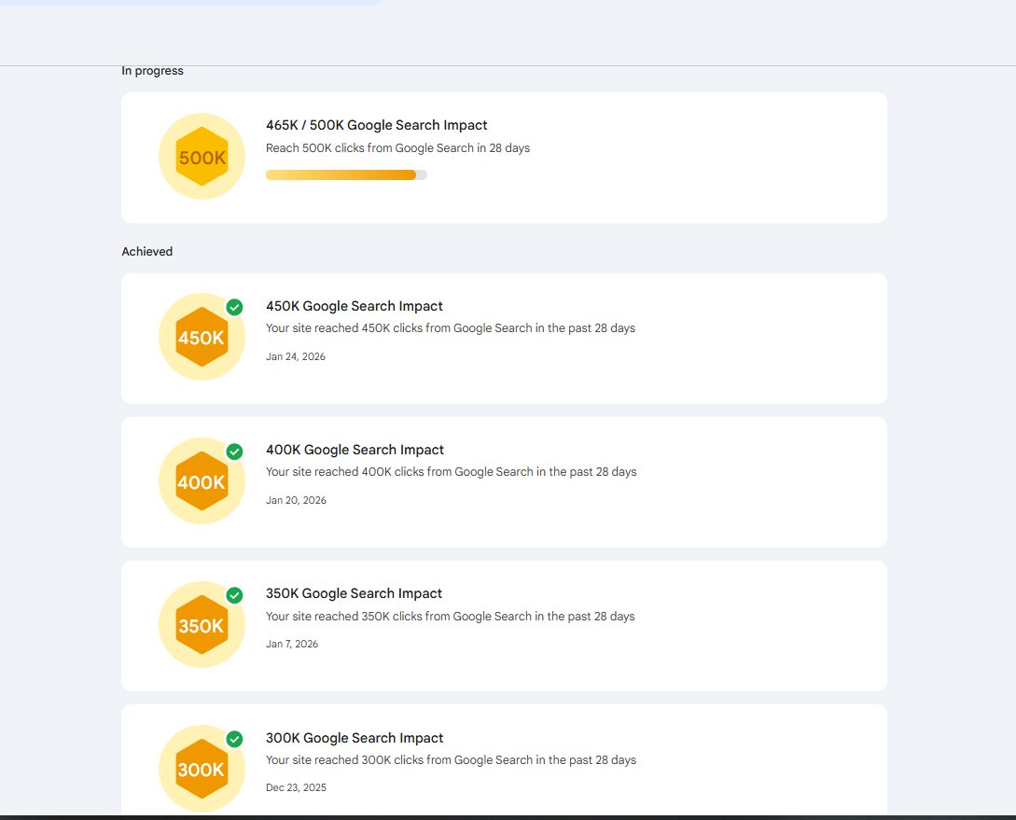This screenshot has width=1016, height=820.
Task: Select '350K Google Search Impact' heading
Action: coord(354,593)
